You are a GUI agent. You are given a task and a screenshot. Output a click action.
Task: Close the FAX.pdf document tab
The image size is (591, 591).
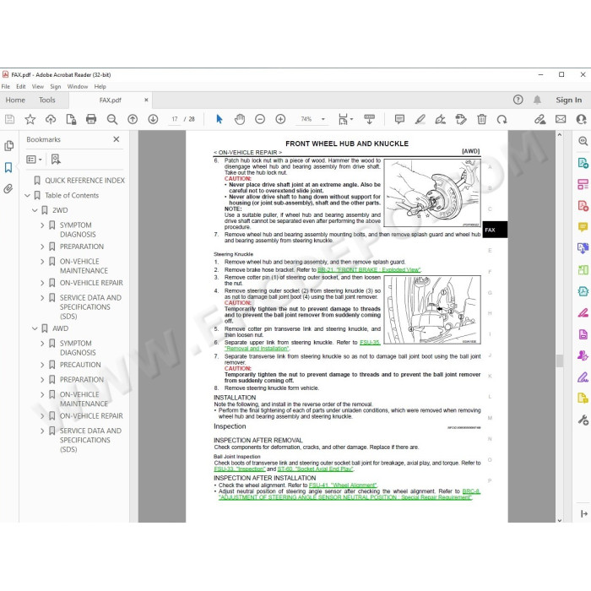pos(146,100)
